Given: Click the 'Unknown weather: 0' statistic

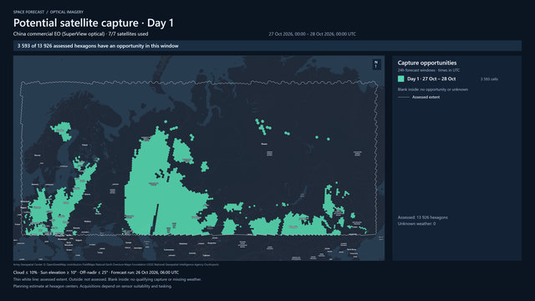Looking at the screenshot, I should (x=416, y=224).
